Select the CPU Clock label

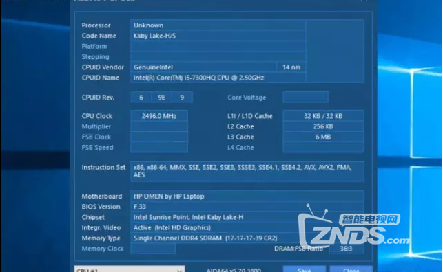click(97, 116)
